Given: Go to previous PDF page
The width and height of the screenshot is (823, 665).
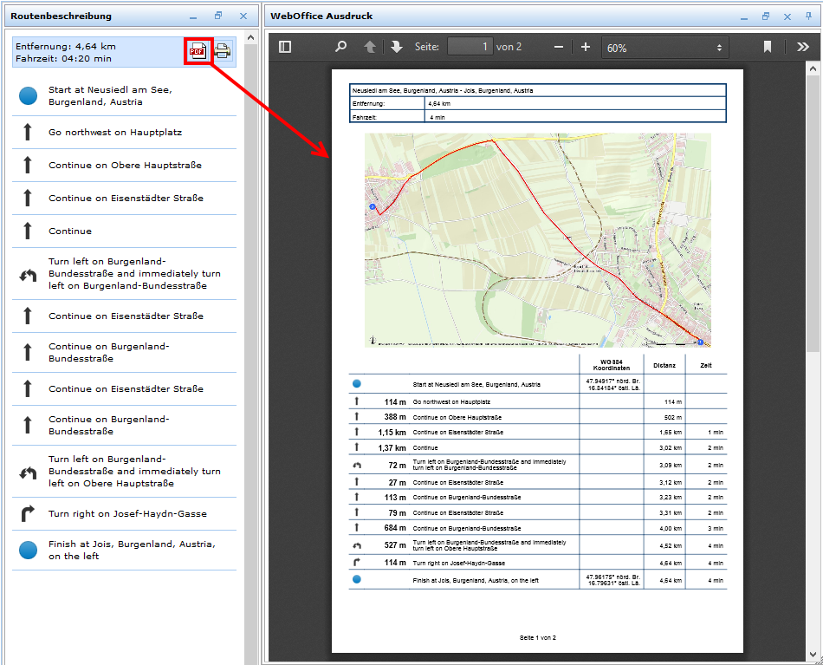Looking at the screenshot, I should (370, 47).
